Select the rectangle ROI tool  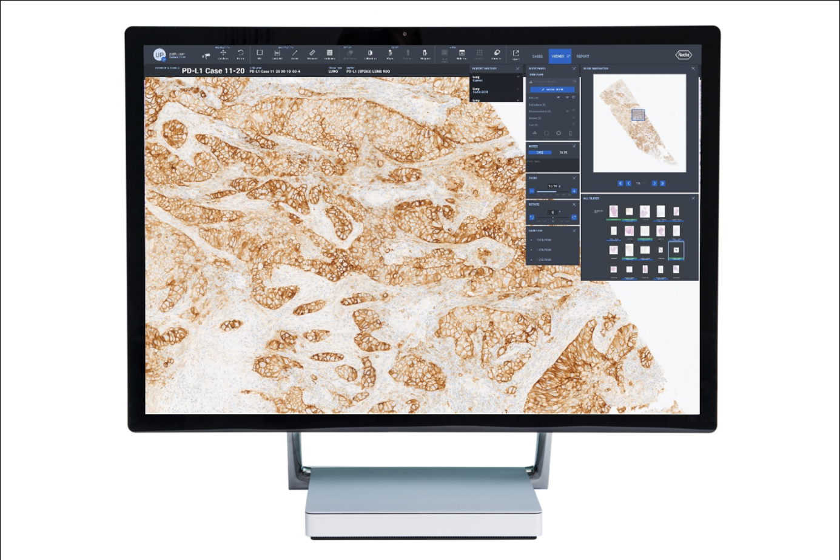click(x=260, y=55)
